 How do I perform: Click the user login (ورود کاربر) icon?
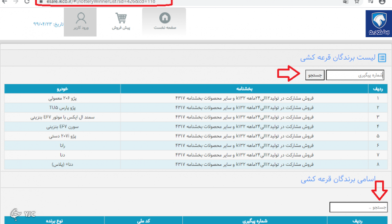click(81, 22)
